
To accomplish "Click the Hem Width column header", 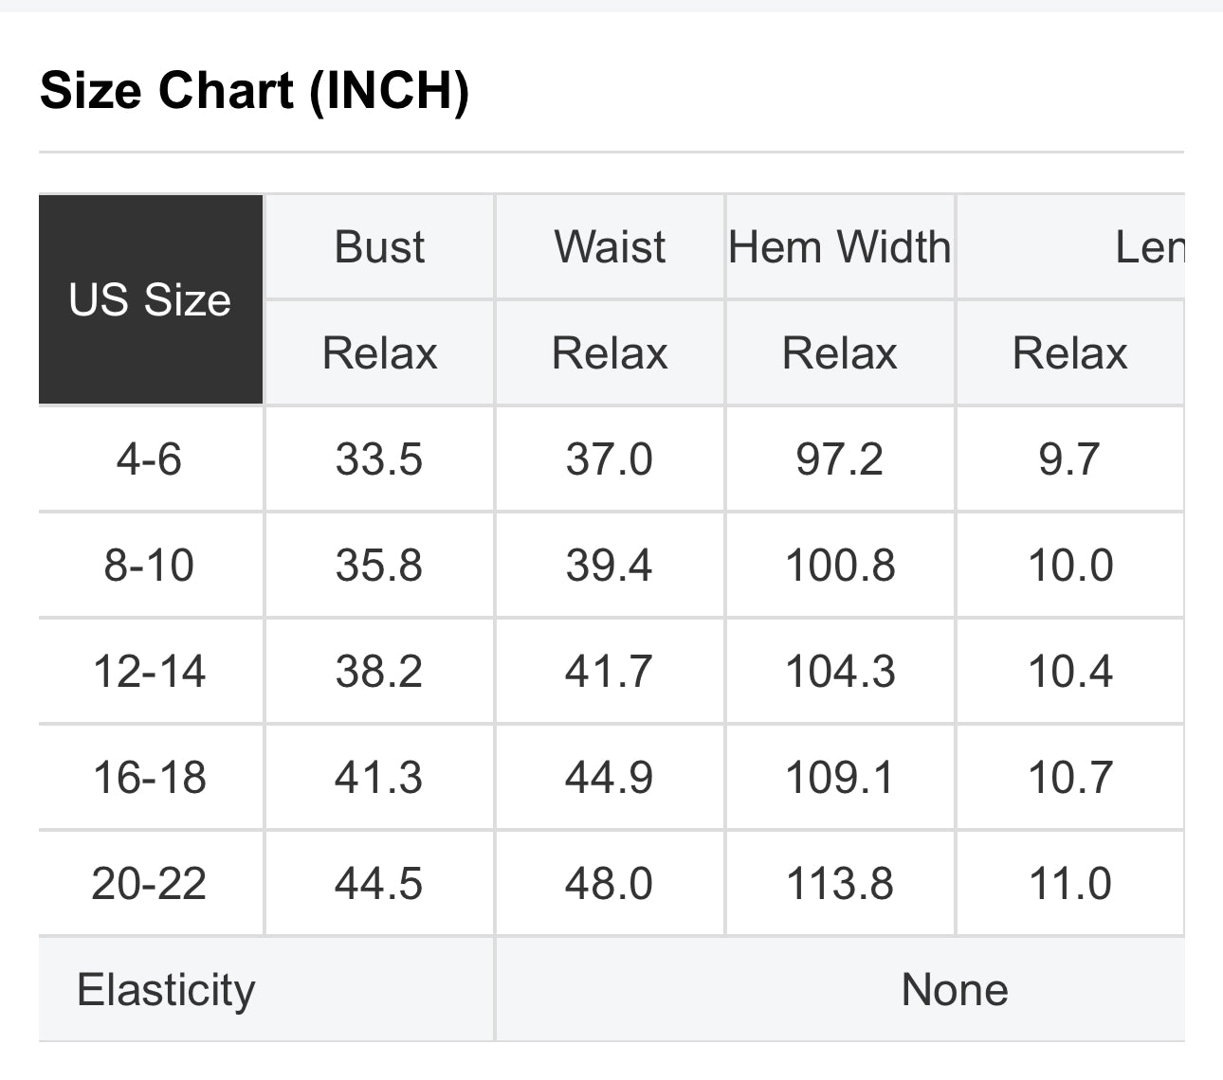I will click(840, 247).
